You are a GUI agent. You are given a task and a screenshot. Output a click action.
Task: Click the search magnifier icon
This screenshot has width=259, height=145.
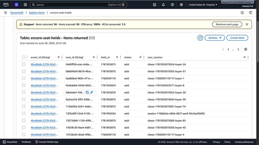33,4
